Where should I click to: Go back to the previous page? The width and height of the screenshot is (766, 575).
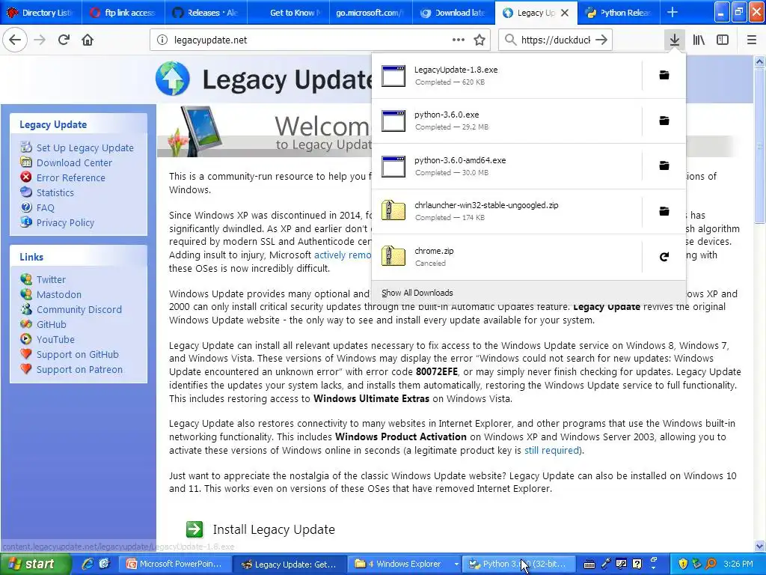(x=15, y=40)
